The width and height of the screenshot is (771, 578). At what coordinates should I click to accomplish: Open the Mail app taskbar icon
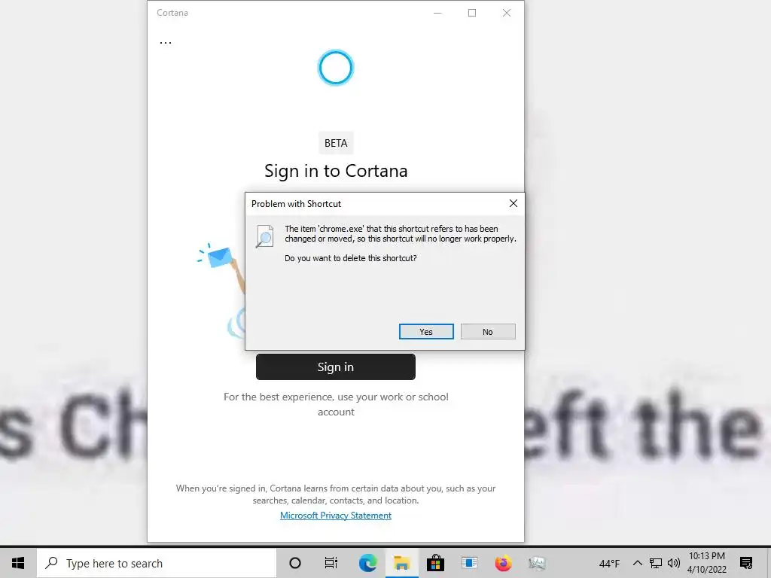click(x=469, y=563)
